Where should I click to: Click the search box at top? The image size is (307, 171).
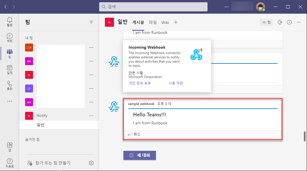(153, 7)
